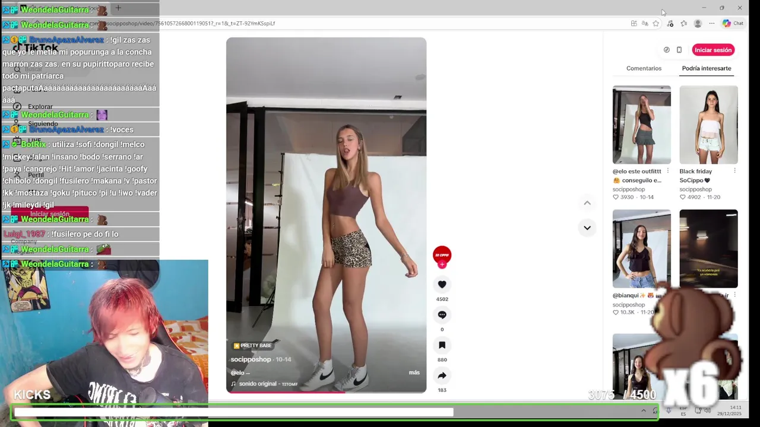Open browser media control music icon
Image resolution: width=760 pixels, height=427 pixels.
point(670,23)
